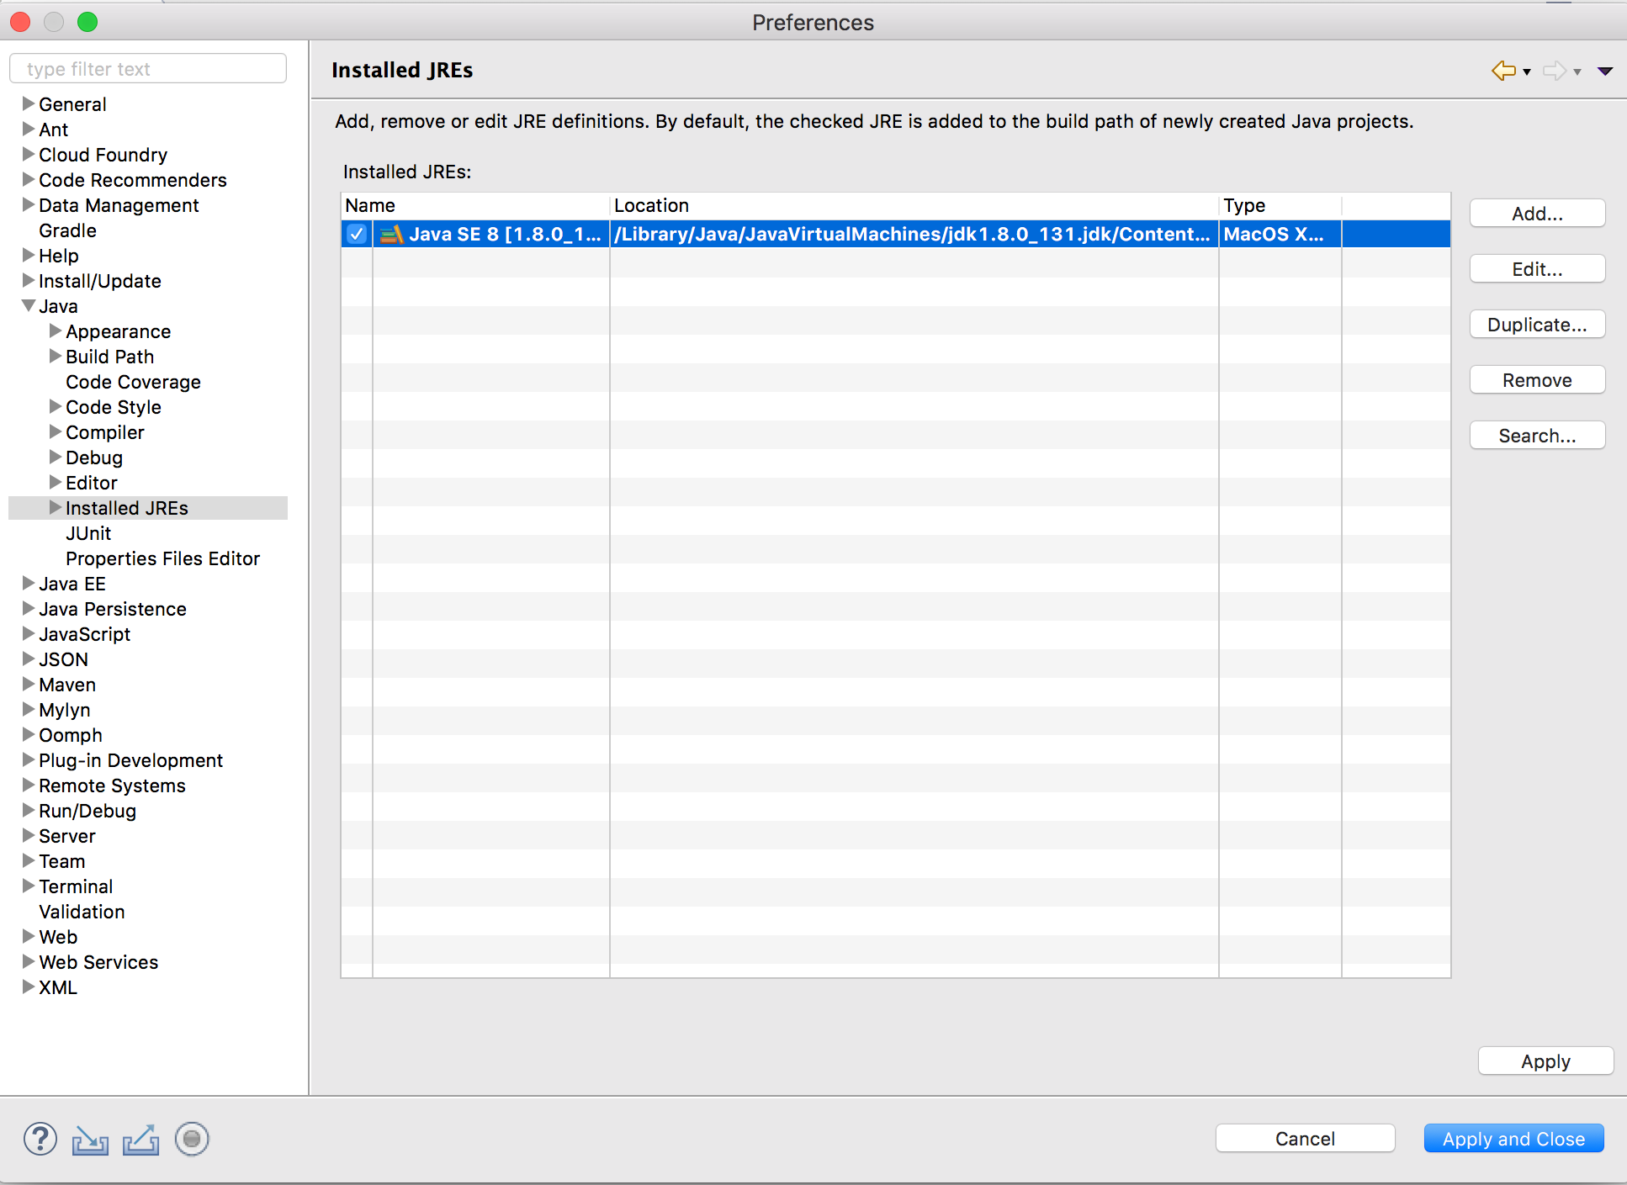Sort by the Type column header

[1280, 205]
